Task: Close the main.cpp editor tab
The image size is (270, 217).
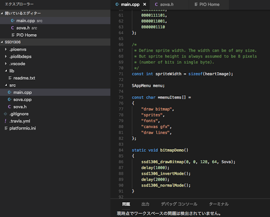Action: pos(144,4)
